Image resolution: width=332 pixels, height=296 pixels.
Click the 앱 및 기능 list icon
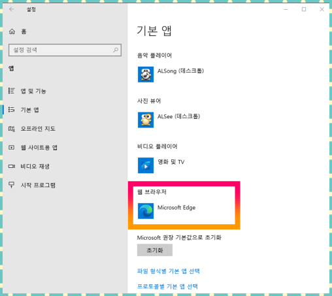click(11, 91)
